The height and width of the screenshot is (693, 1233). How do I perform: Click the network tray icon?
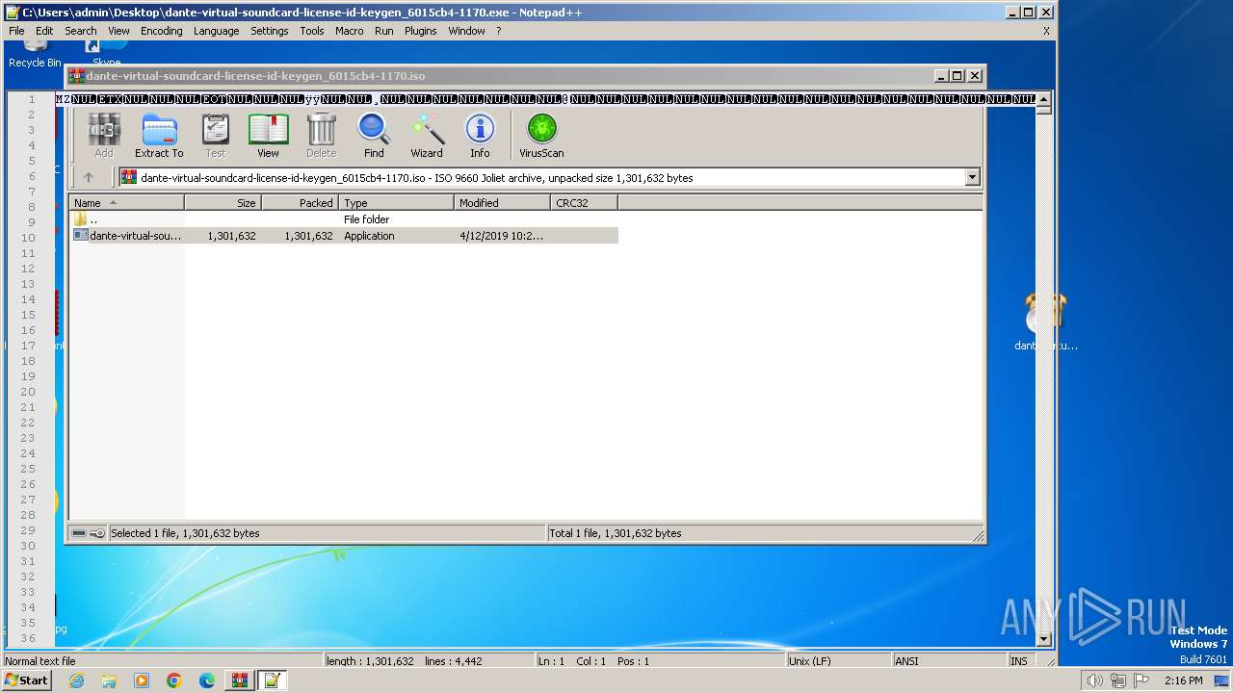click(1117, 680)
